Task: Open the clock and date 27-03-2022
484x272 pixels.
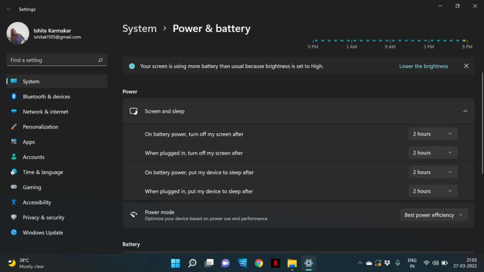Action: 465,263
